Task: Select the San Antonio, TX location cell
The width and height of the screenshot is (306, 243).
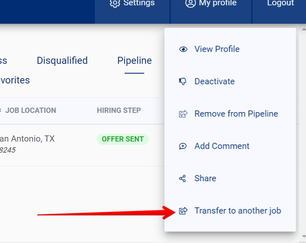Action: (27, 139)
